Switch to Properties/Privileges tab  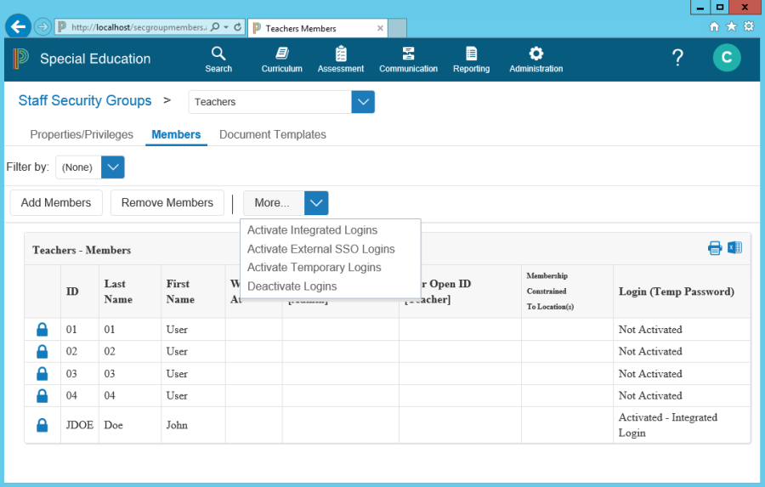pos(82,134)
